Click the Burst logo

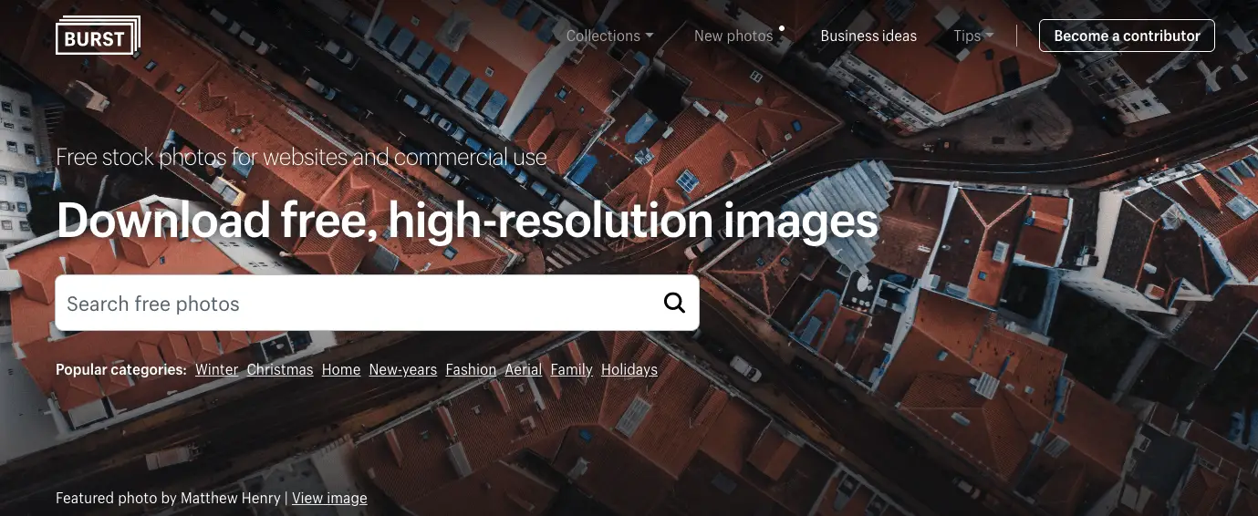pyautogui.click(x=98, y=36)
